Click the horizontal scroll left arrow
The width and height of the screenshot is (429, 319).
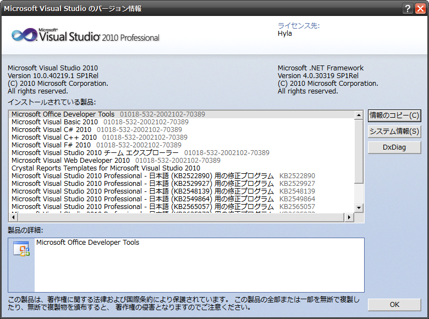(x=13, y=217)
